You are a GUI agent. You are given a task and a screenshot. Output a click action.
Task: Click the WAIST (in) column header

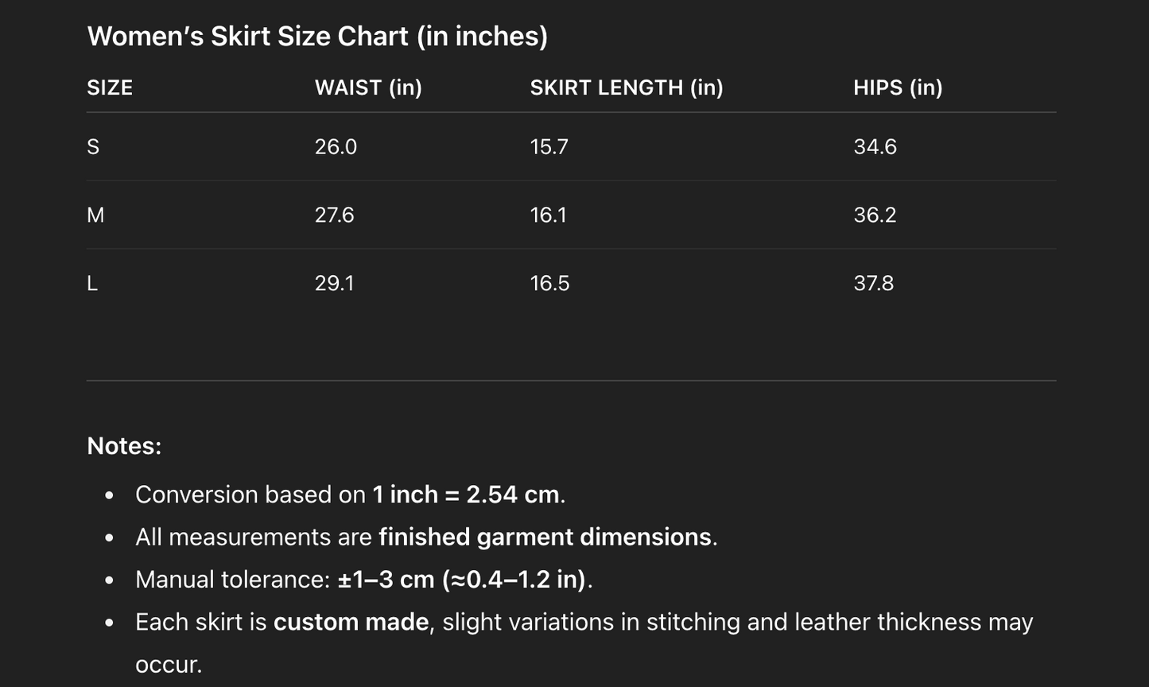click(368, 87)
